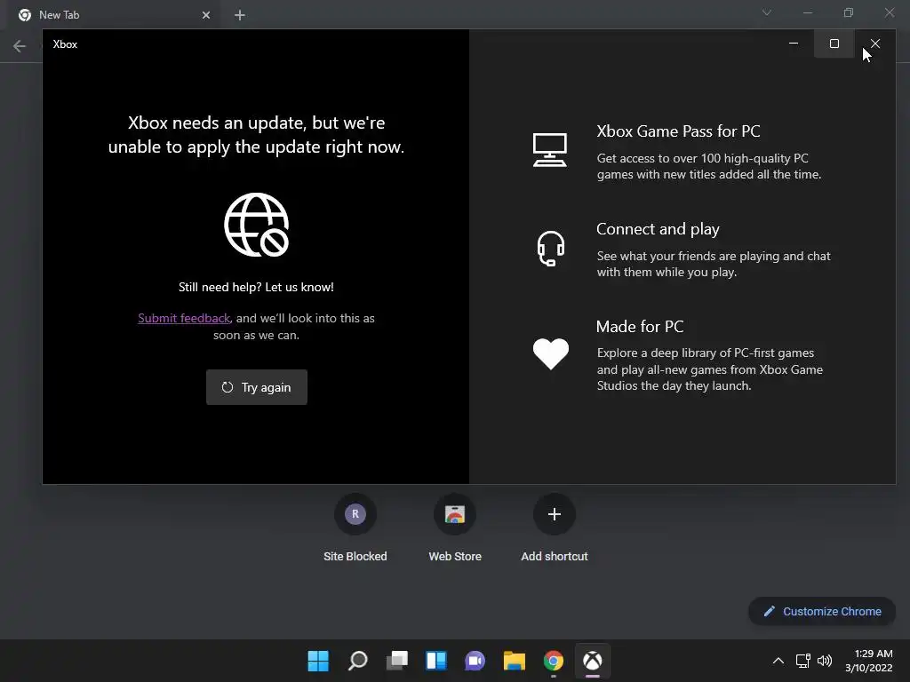Viewport: 910px width, 682px height.
Task: Click the Xbox title text
Action: (x=65, y=44)
